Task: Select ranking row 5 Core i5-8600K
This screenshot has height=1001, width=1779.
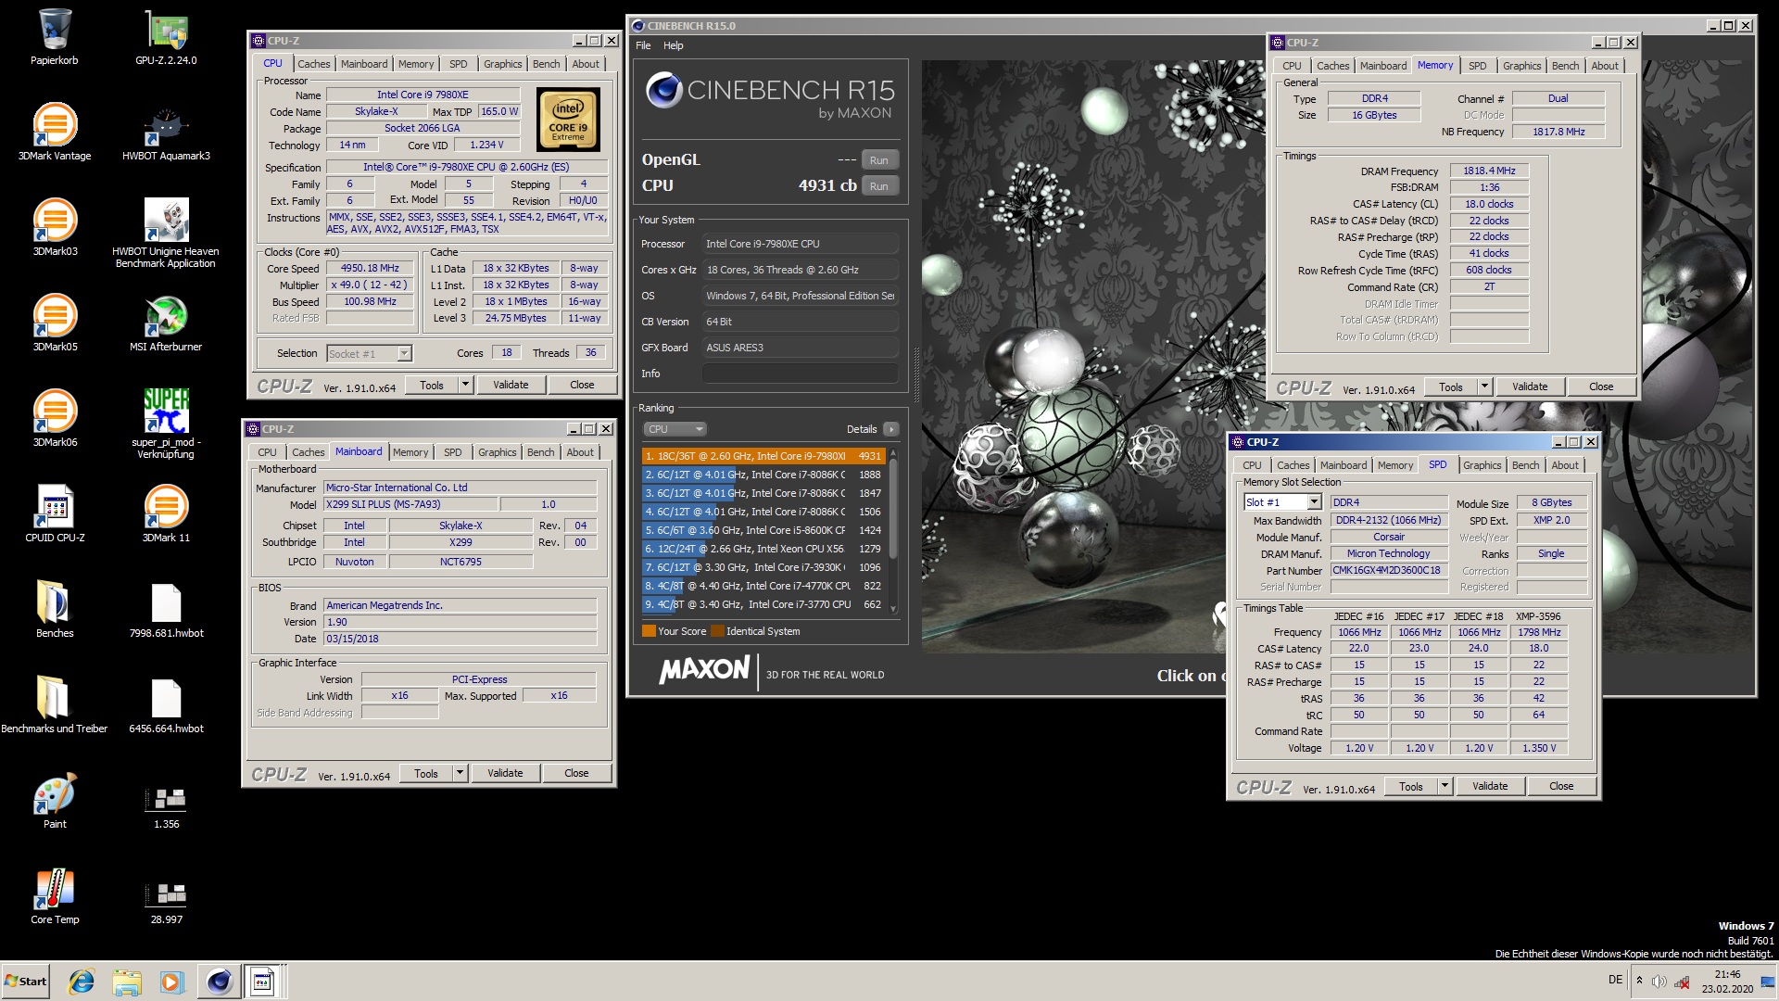Action: [763, 530]
